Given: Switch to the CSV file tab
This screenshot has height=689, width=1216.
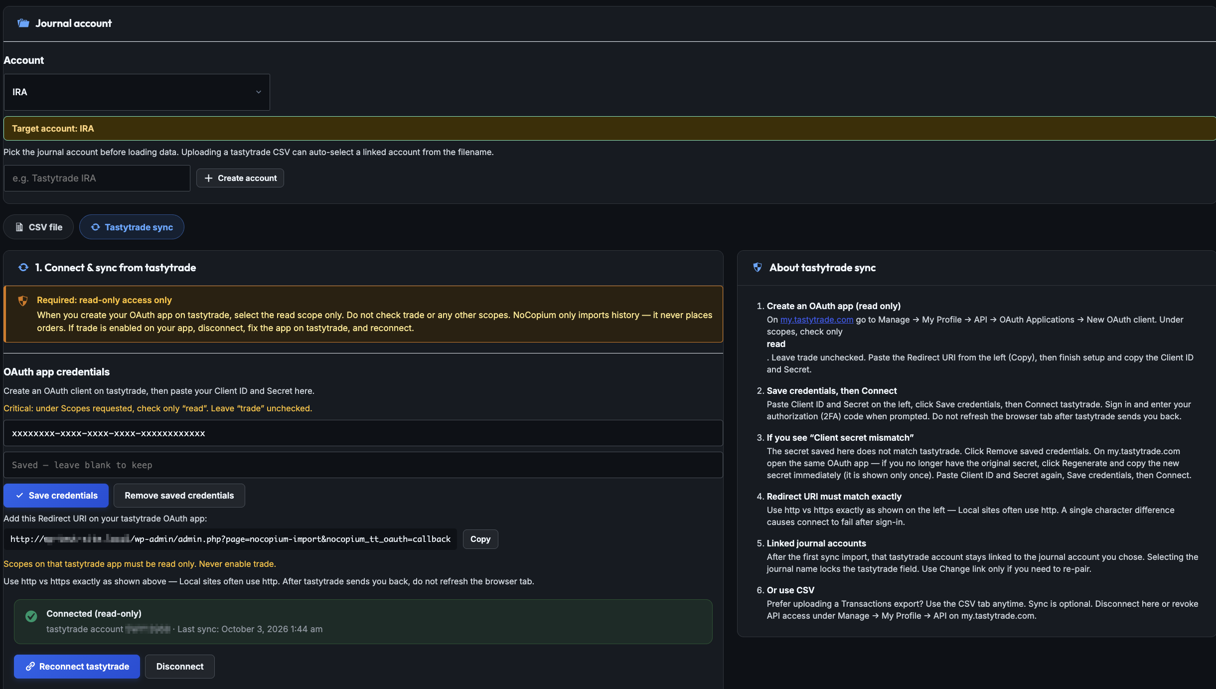Looking at the screenshot, I should point(38,227).
